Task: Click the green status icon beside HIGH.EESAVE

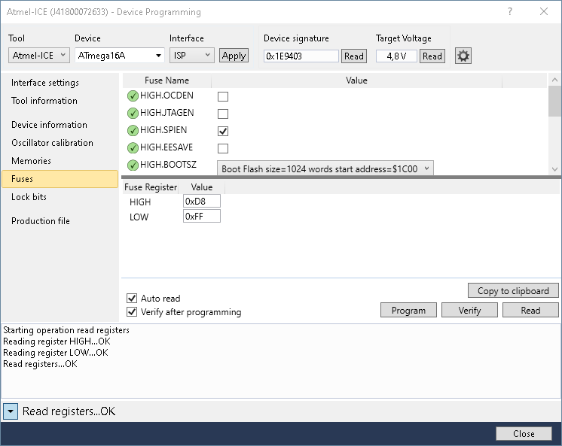Action: point(133,148)
